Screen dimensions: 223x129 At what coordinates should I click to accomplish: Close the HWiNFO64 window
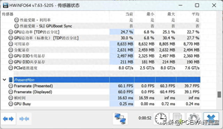(214, 6)
